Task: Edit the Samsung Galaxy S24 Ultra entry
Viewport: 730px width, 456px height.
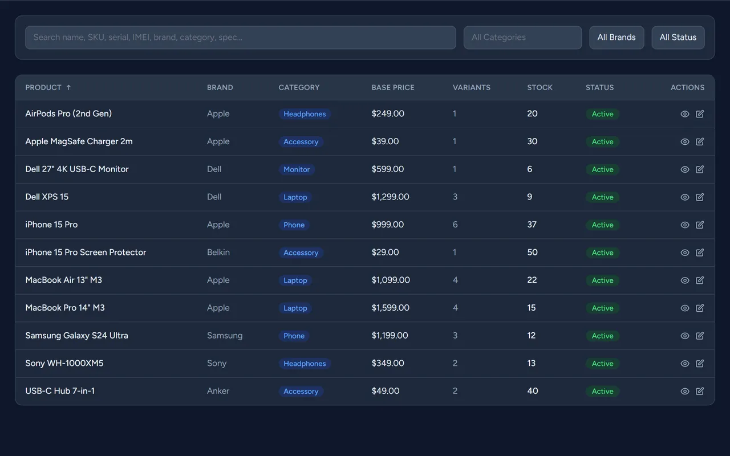Action: click(x=700, y=336)
